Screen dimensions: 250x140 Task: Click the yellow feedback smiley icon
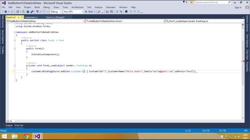click(191, 2)
